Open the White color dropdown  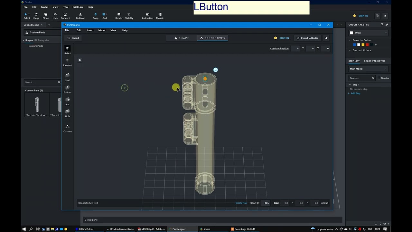click(368, 33)
